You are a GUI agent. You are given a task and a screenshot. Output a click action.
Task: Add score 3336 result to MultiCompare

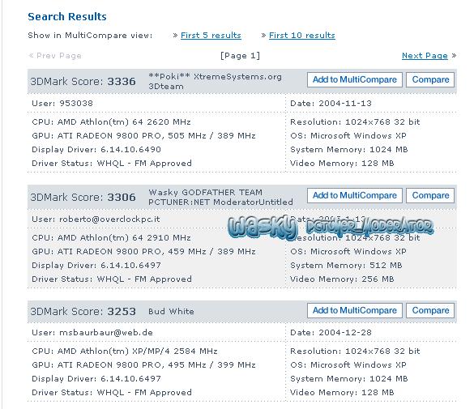(x=355, y=79)
